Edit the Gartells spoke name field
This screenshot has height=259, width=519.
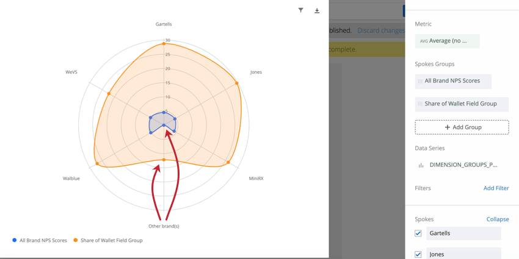(463, 233)
